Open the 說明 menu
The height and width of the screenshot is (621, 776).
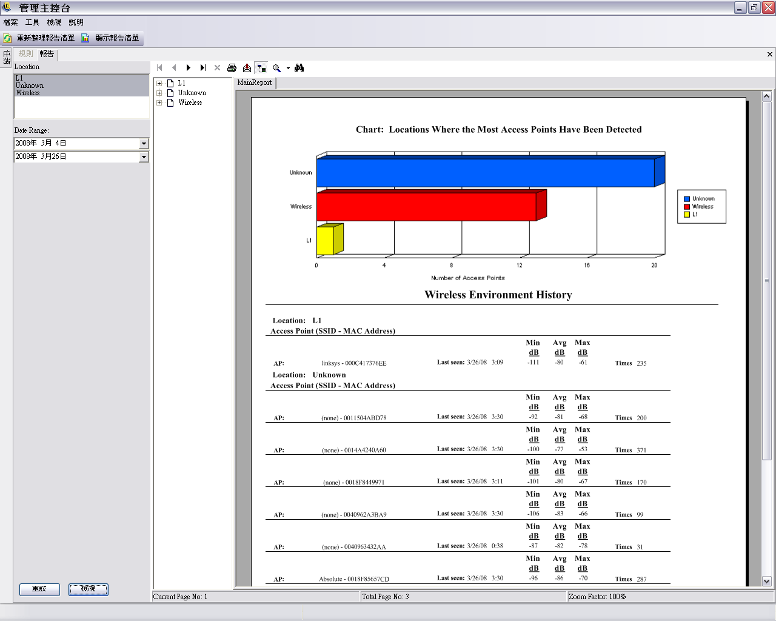[x=76, y=22]
